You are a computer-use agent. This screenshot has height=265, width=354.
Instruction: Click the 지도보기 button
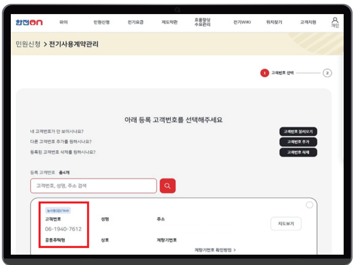point(286,224)
